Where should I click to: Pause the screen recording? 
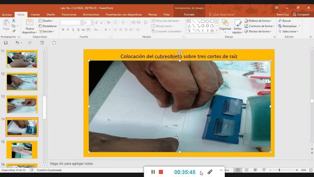tap(153, 172)
